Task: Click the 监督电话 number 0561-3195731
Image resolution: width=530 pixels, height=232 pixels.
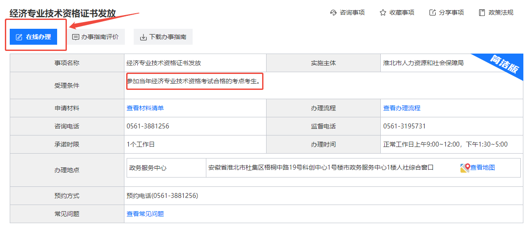Action: pos(404,126)
